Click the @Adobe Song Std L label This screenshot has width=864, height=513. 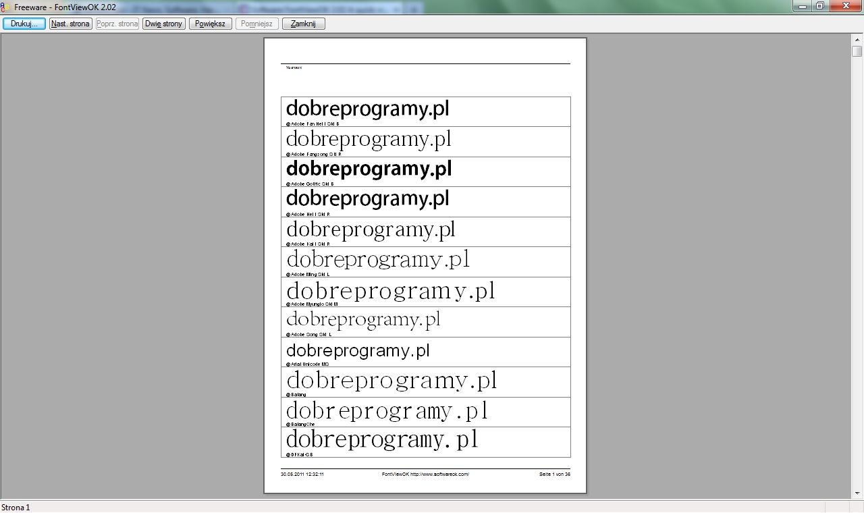(308, 335)
